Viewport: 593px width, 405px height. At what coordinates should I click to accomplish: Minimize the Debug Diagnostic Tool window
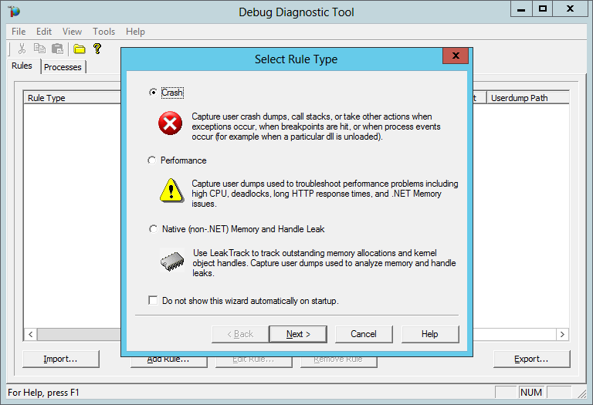521,9
